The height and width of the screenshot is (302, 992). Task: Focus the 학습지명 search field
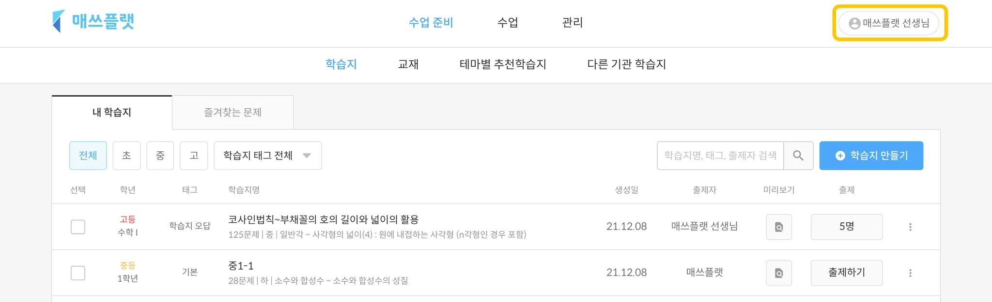[x=720, y=156]
